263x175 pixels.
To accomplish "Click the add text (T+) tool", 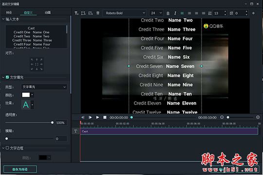I will [76, 13].
